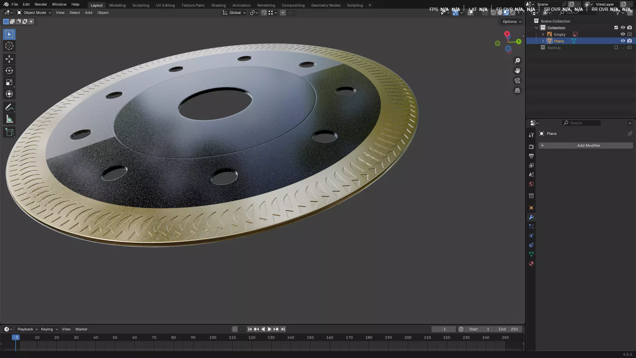Select the Measure tool
636x358 pixels.
tap(9, 119)
